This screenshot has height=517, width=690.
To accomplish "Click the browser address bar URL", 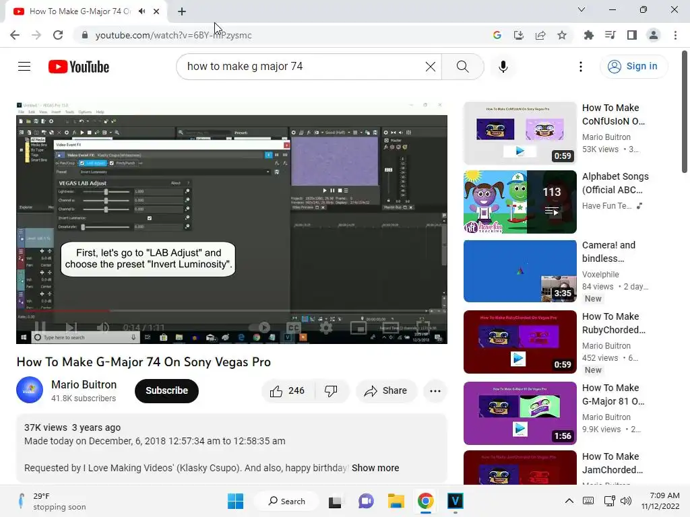I will (173, 35).
